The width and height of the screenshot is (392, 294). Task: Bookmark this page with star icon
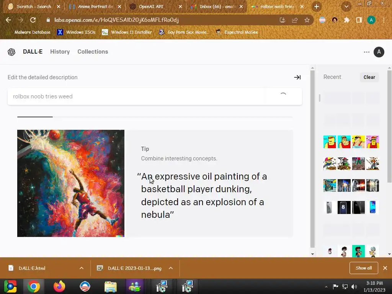[x=307, y=20]
